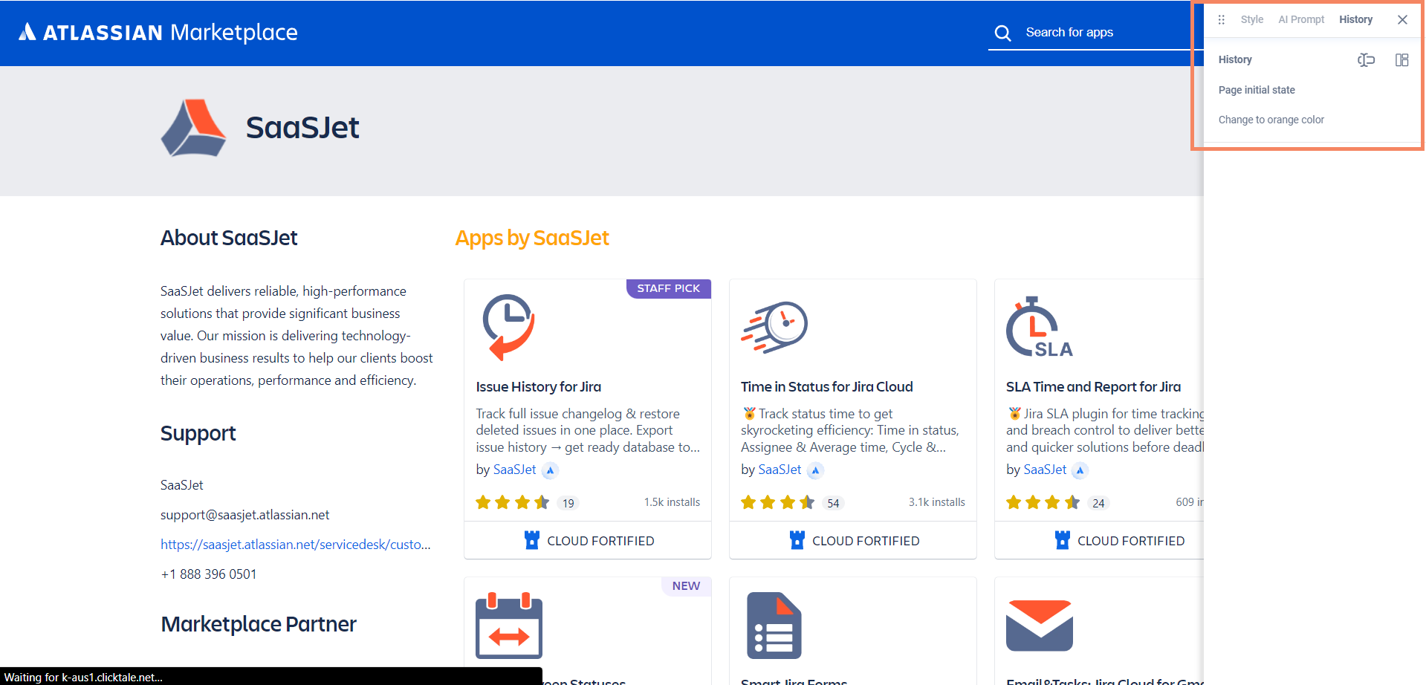Viewport: 1426px width, 685px height.
Task: Click the Atlassian Marketplace logo
Action: [x=158, y=32]
